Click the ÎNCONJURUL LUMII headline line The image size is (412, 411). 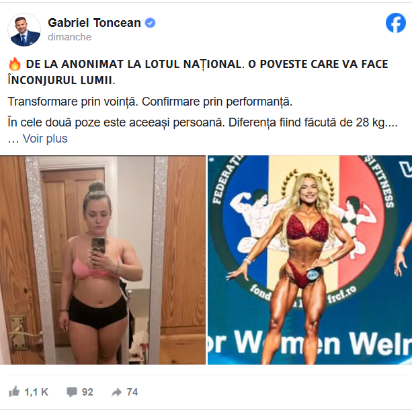(x=61, y=80)
